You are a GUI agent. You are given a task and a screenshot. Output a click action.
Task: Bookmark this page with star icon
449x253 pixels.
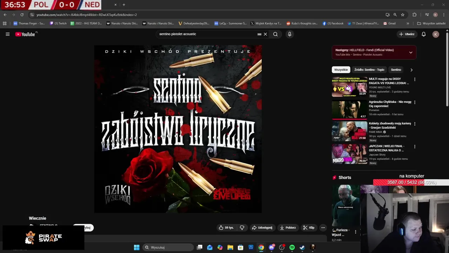coord(403,15)
